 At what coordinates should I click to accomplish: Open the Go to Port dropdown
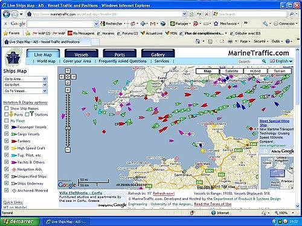pyautogui.click(x=25, y=85)
